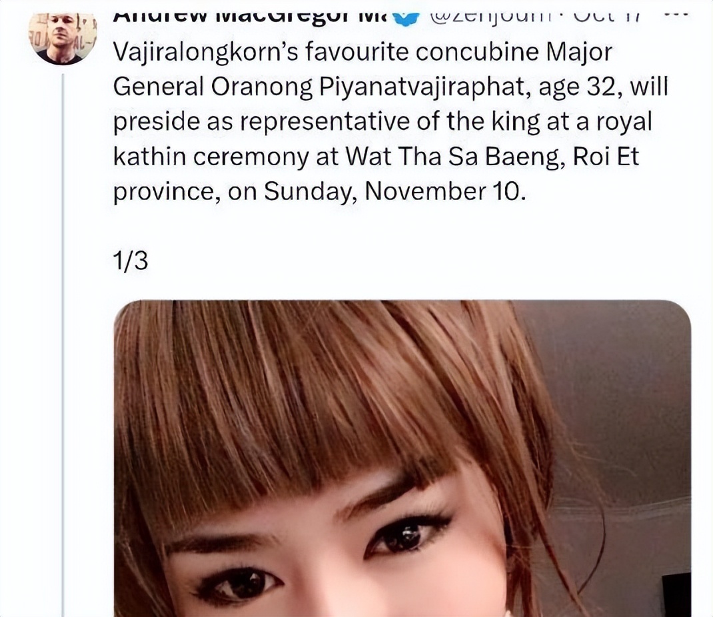Open the attached photo in the tweet
The width and height of the screenshot is (713, 617).
[x=402, y=458]
